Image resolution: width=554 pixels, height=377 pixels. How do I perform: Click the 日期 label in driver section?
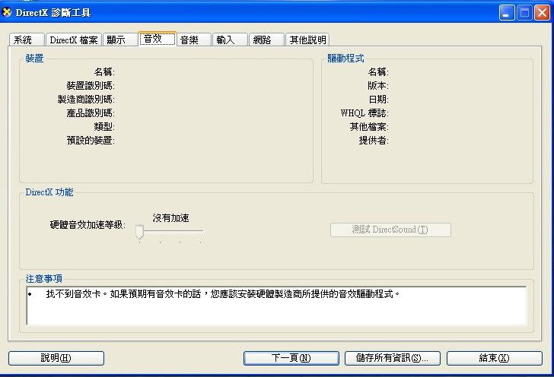[x=378, y=100]
